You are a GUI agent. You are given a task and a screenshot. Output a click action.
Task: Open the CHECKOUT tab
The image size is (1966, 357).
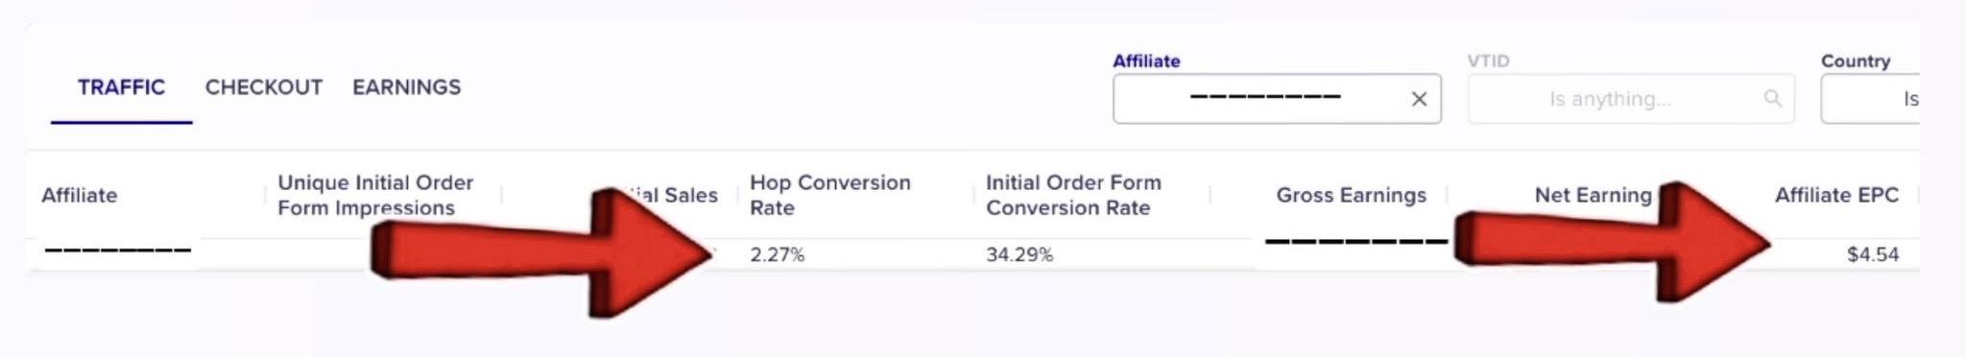(x=263, y=87)
